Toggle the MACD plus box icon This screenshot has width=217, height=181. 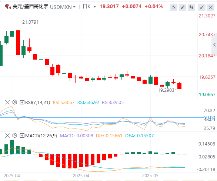pyautogui.click(x=22, y=135)
